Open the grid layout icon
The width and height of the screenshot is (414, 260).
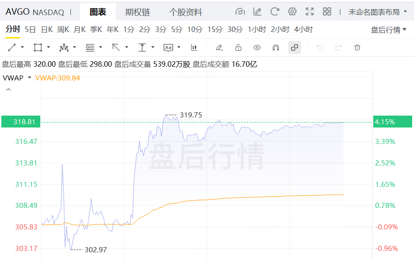coord(327,11)
